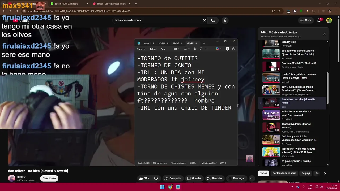Click the Compartir button
The height and width of the screenshot is (191, 340).
coord(173,178)
